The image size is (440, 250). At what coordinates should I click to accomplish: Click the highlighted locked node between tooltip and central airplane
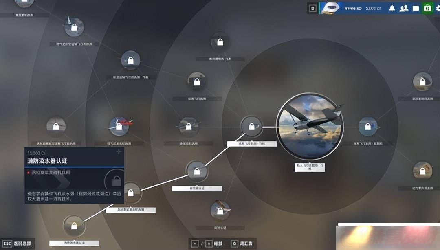coord(197,171)
